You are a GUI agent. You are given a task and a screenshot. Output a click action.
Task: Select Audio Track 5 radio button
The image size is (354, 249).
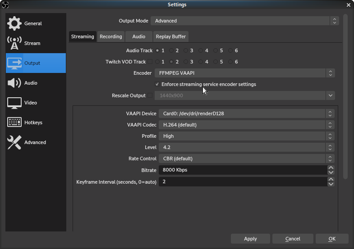pos(216,50)
